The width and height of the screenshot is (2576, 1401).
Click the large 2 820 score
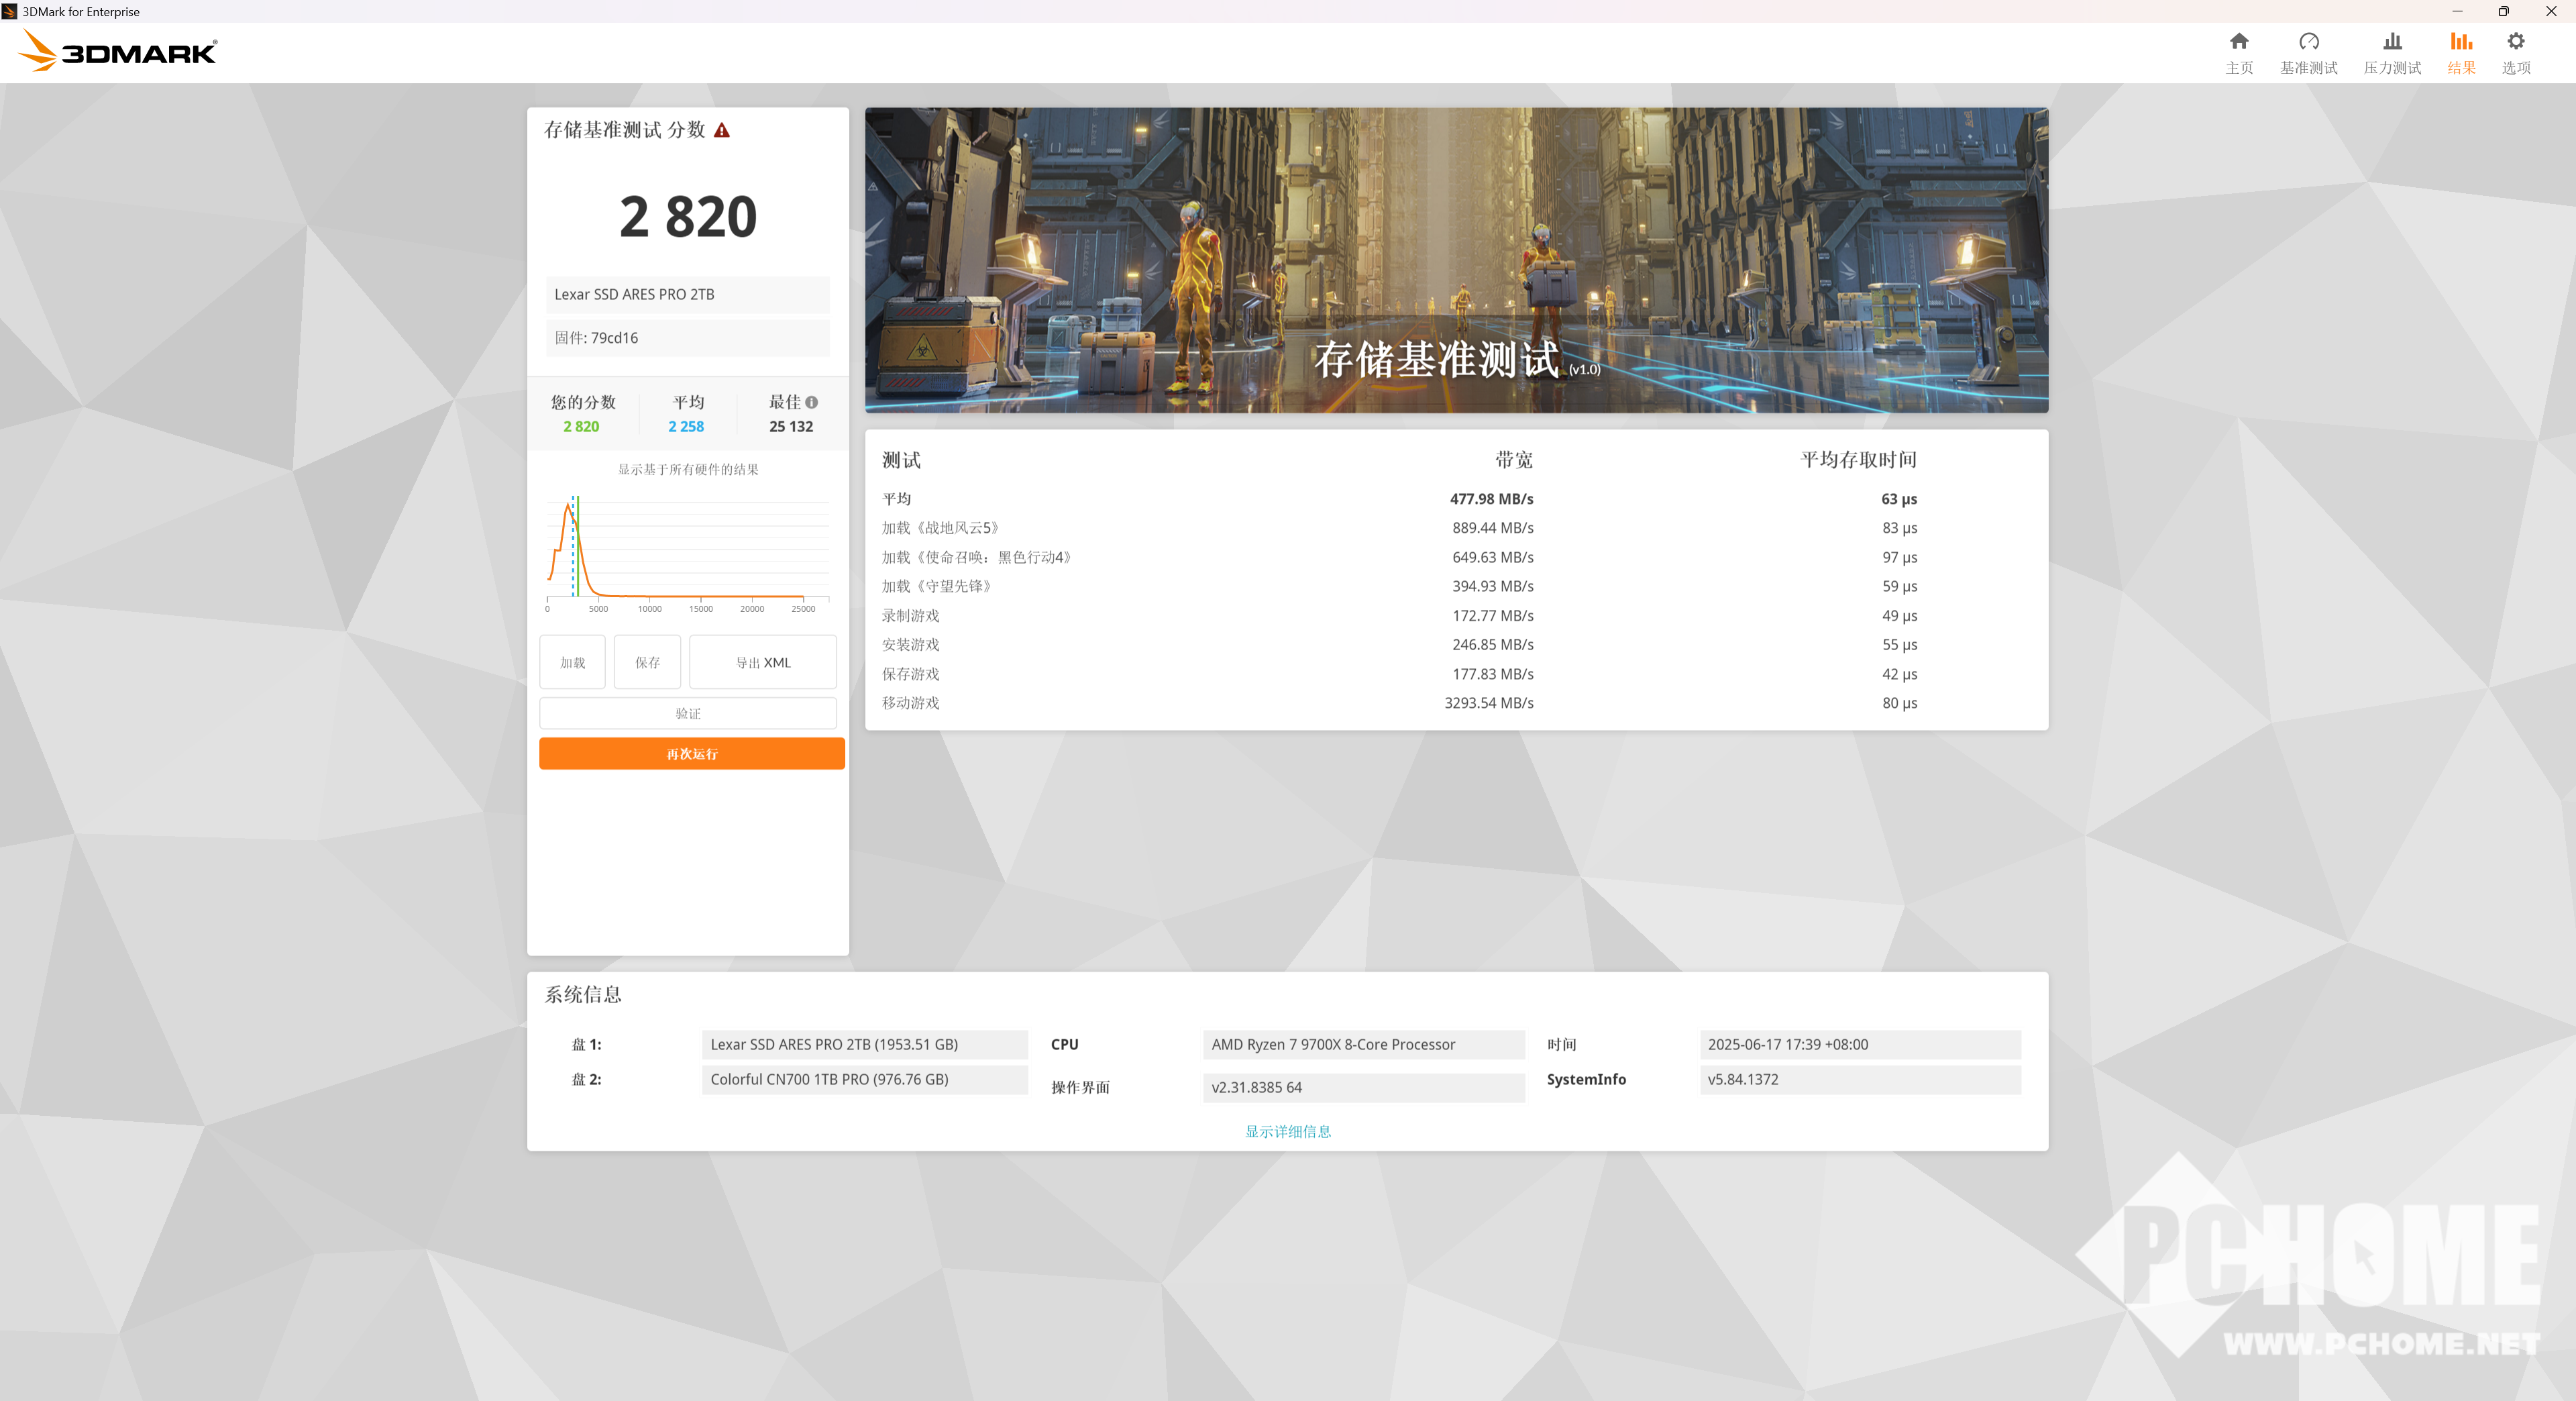(688, 216)
